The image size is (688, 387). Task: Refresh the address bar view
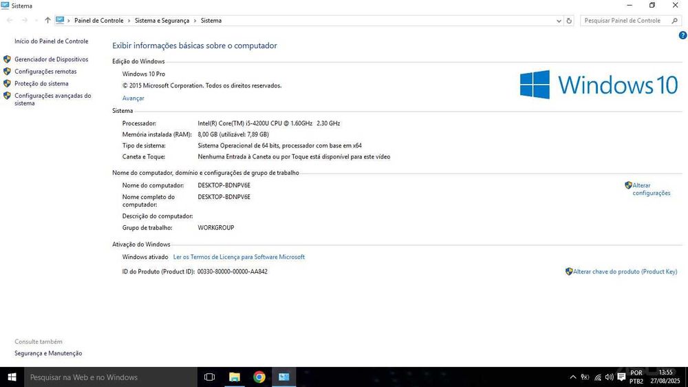pyautogui.click(x=569, y=21)
